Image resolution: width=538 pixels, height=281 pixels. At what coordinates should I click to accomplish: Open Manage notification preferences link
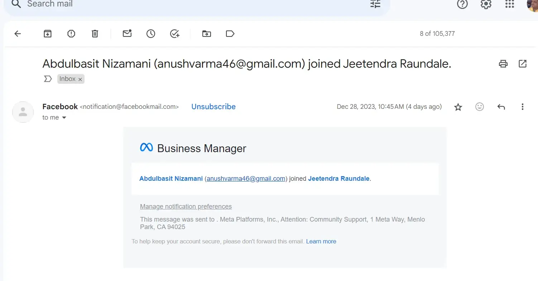pyautogui.click(x=186, y=207)
